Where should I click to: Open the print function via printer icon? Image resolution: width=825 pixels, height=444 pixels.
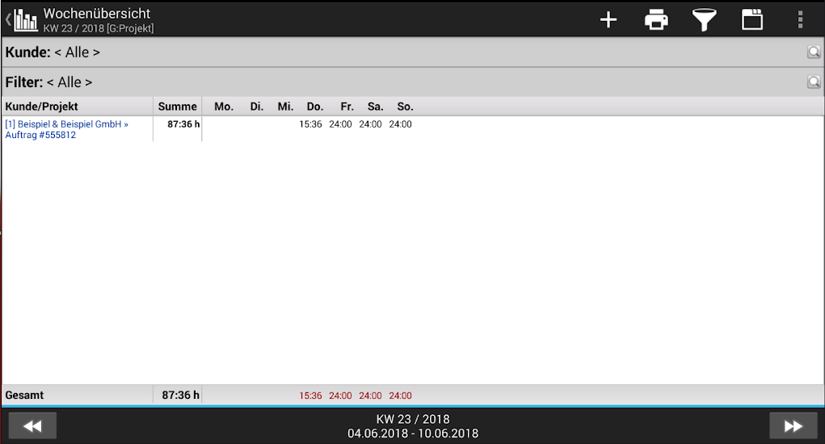pos(656,20)
